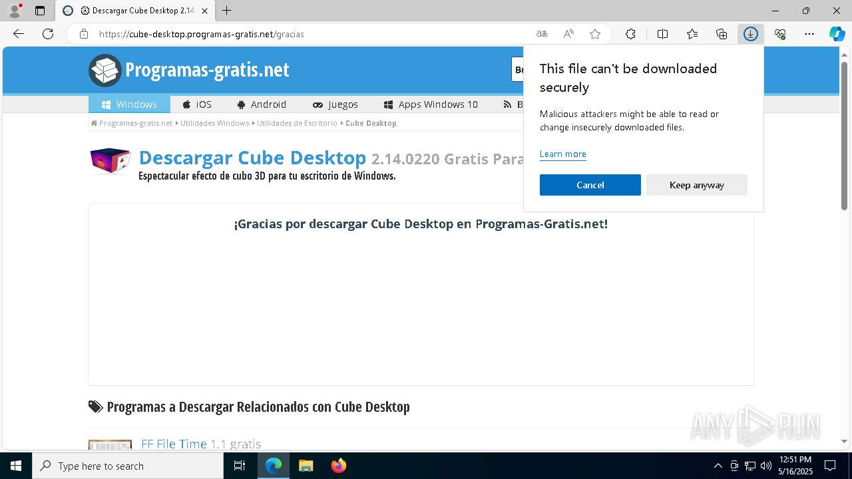This screenshot has height=479, width=852.
Task: Activate the Read aloud icon
Action: [568, 34]
